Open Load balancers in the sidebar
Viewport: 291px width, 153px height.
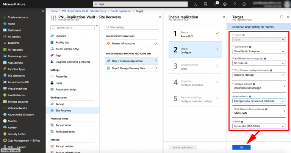coord(17,95)
